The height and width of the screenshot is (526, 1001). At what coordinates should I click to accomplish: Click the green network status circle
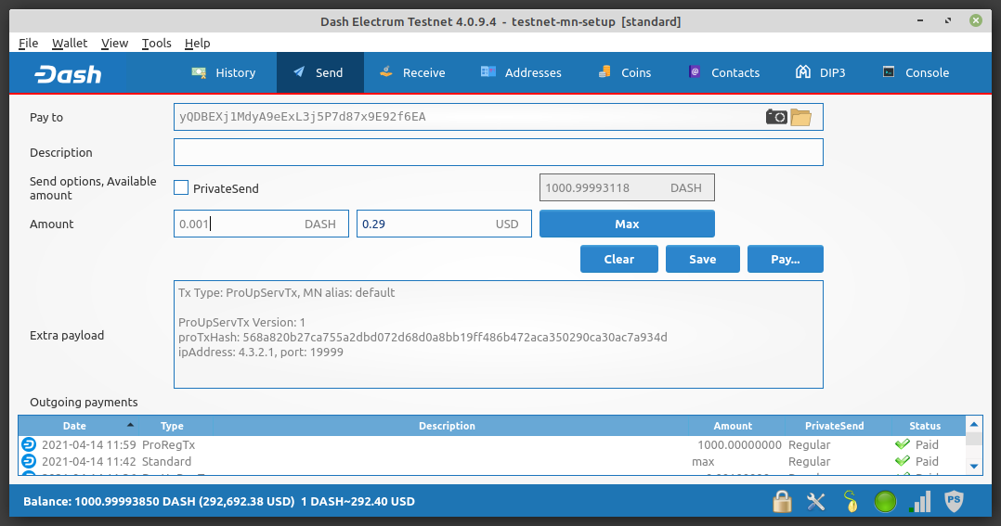(886, 502)
